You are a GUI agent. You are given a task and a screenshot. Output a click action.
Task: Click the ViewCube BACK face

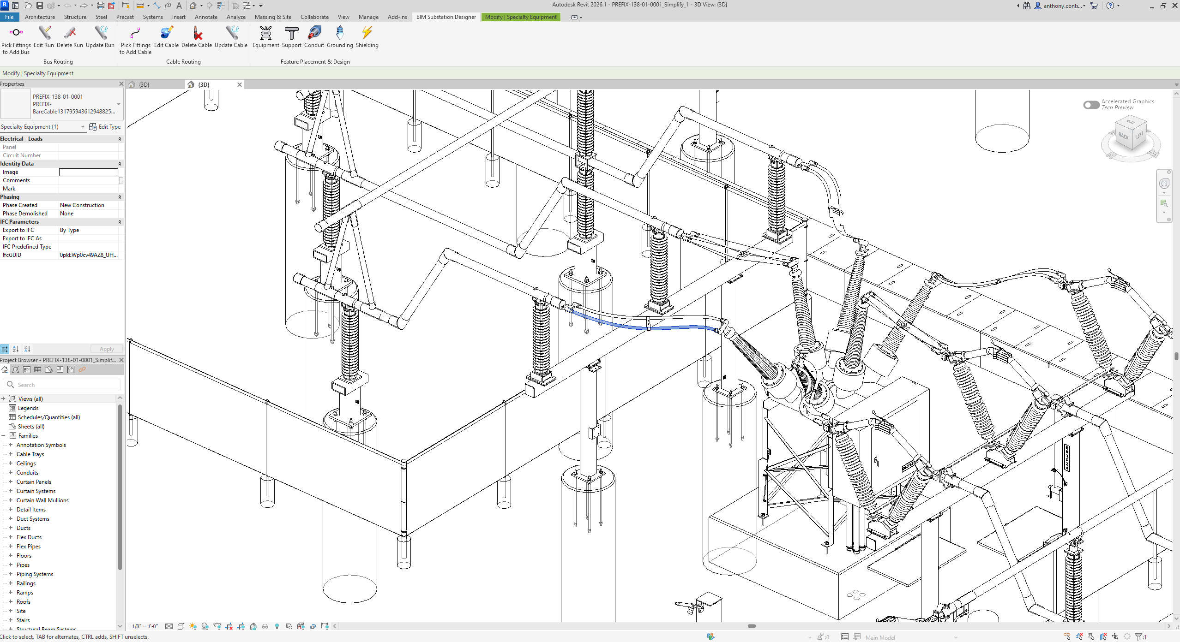(1124, 136)
